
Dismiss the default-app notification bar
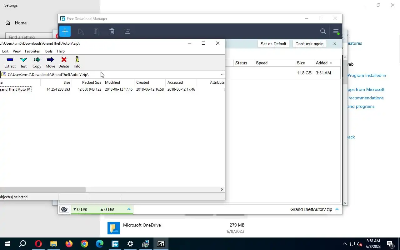[x=334, y=44]
